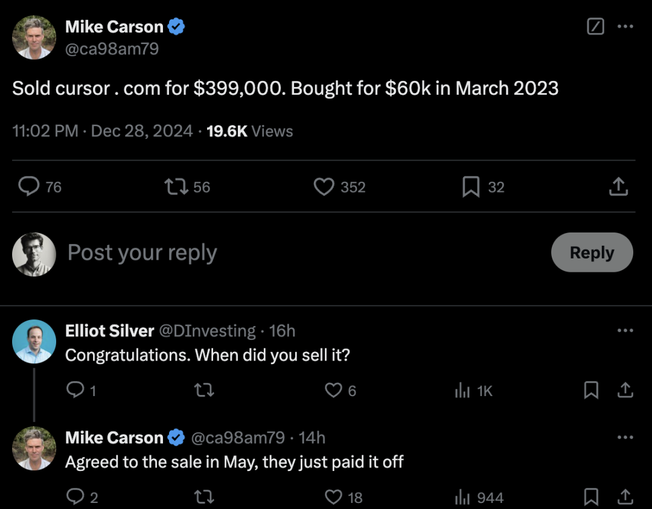
Task: Share the main post via upload icon
Action: 618,187
